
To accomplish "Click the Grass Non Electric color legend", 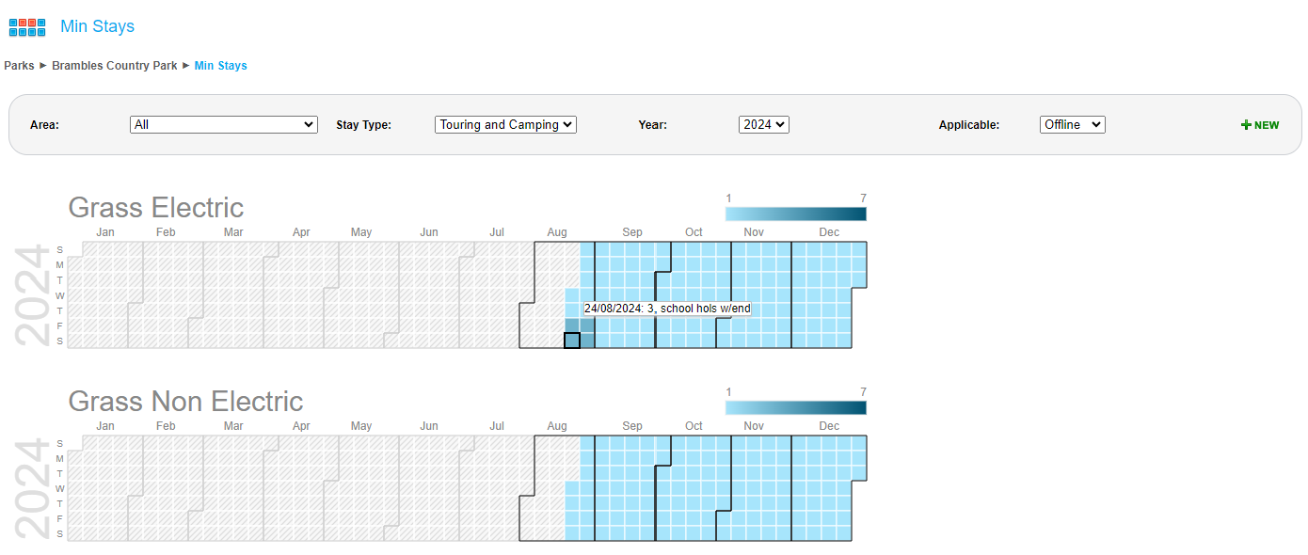I will click(795, 407).
